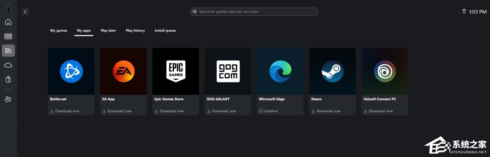Switch to the Play later tab
Image resolution: width=490 pixels, height=157 pixels.
[108, 31]
